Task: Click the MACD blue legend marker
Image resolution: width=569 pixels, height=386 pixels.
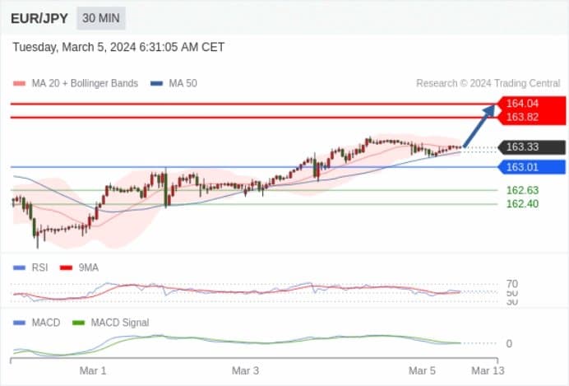Action: [x=19, y=323]
